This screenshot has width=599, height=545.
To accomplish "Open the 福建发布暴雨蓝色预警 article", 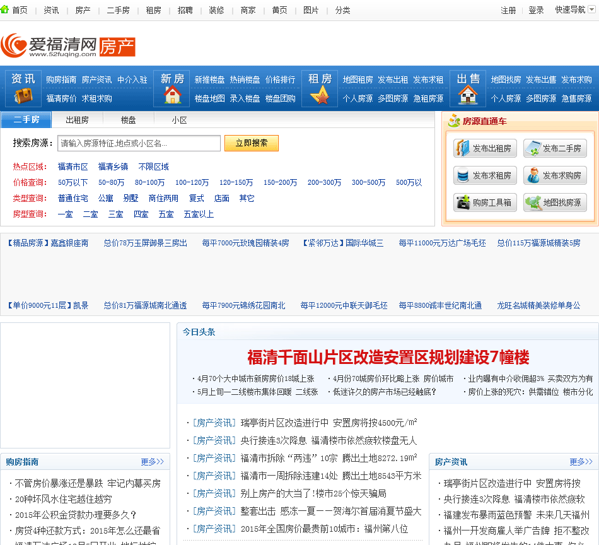I will pyautogui.click(x=516, y=515).
